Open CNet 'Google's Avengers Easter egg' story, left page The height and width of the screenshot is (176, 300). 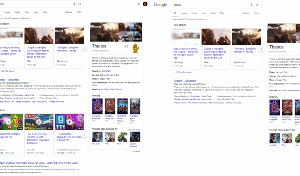tap(38, 52)
